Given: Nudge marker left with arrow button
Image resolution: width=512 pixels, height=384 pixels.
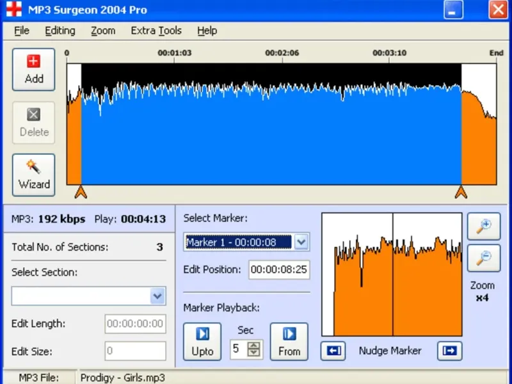Looking at the screenshot, I should (333, 351).
